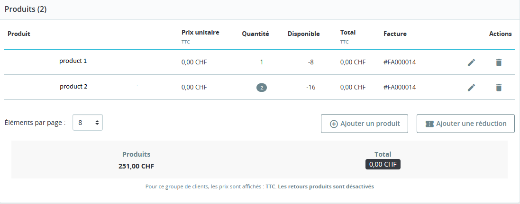Click Ajouter une réduction button label
This screenshot has height=204, width=520.
coord(471,124)
